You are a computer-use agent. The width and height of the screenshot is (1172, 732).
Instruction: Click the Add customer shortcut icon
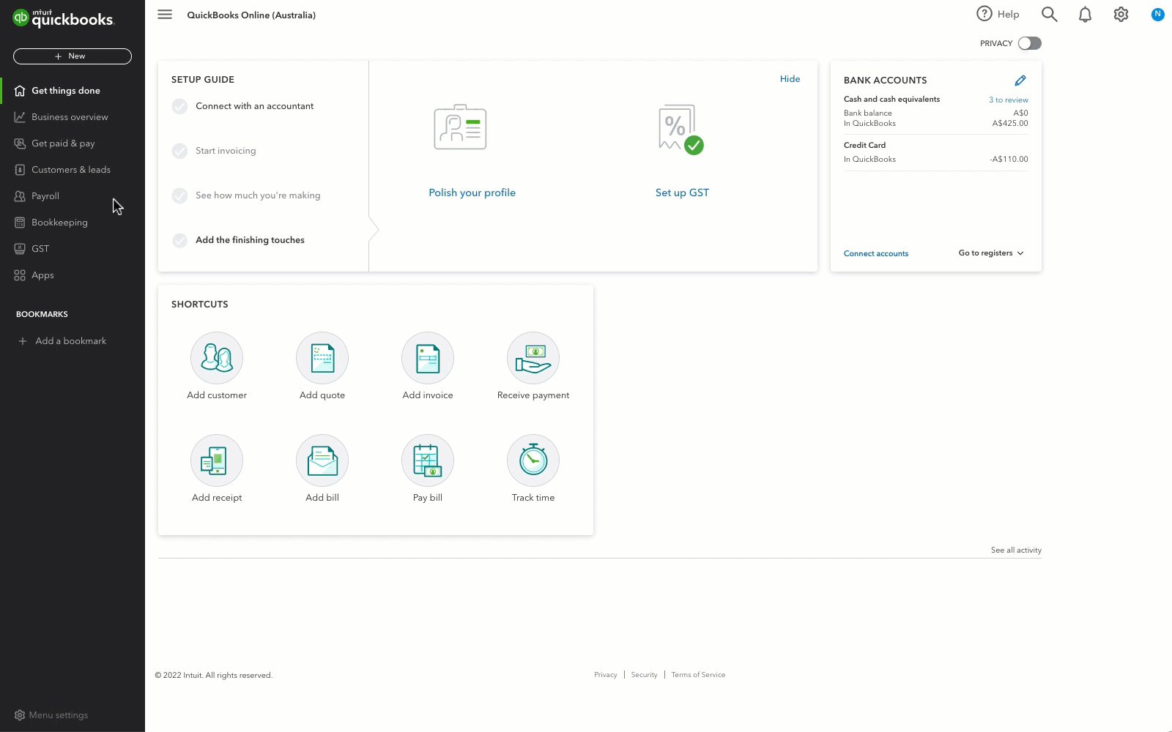click(x=217, y=358)
